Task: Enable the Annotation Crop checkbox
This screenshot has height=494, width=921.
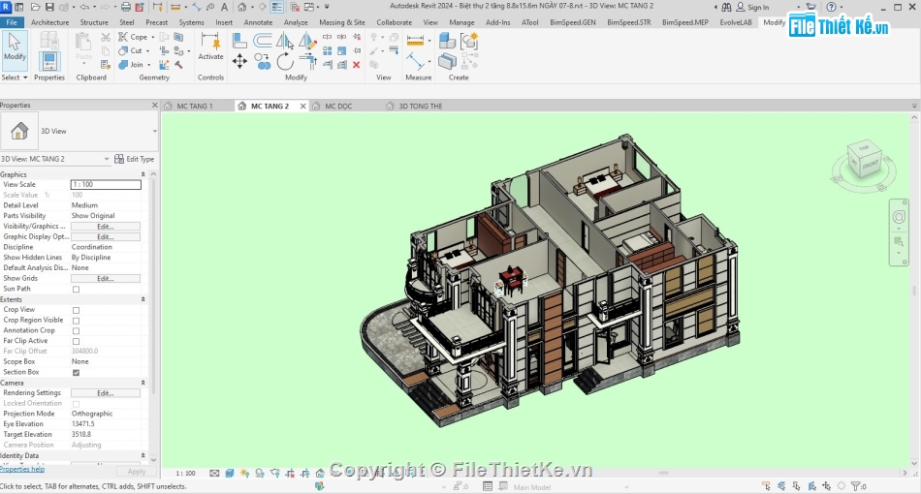Action: coord(76,331)
